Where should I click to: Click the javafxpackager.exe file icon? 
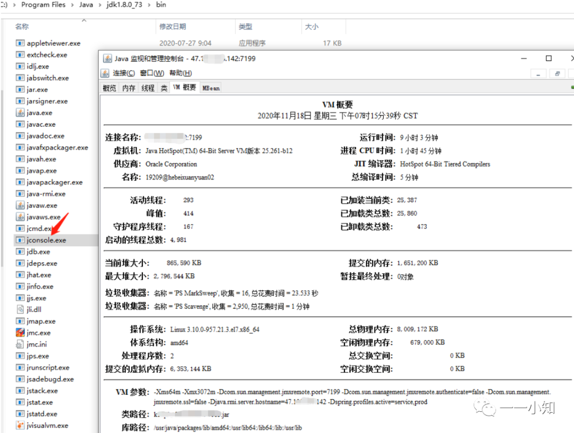click(20, 148)
